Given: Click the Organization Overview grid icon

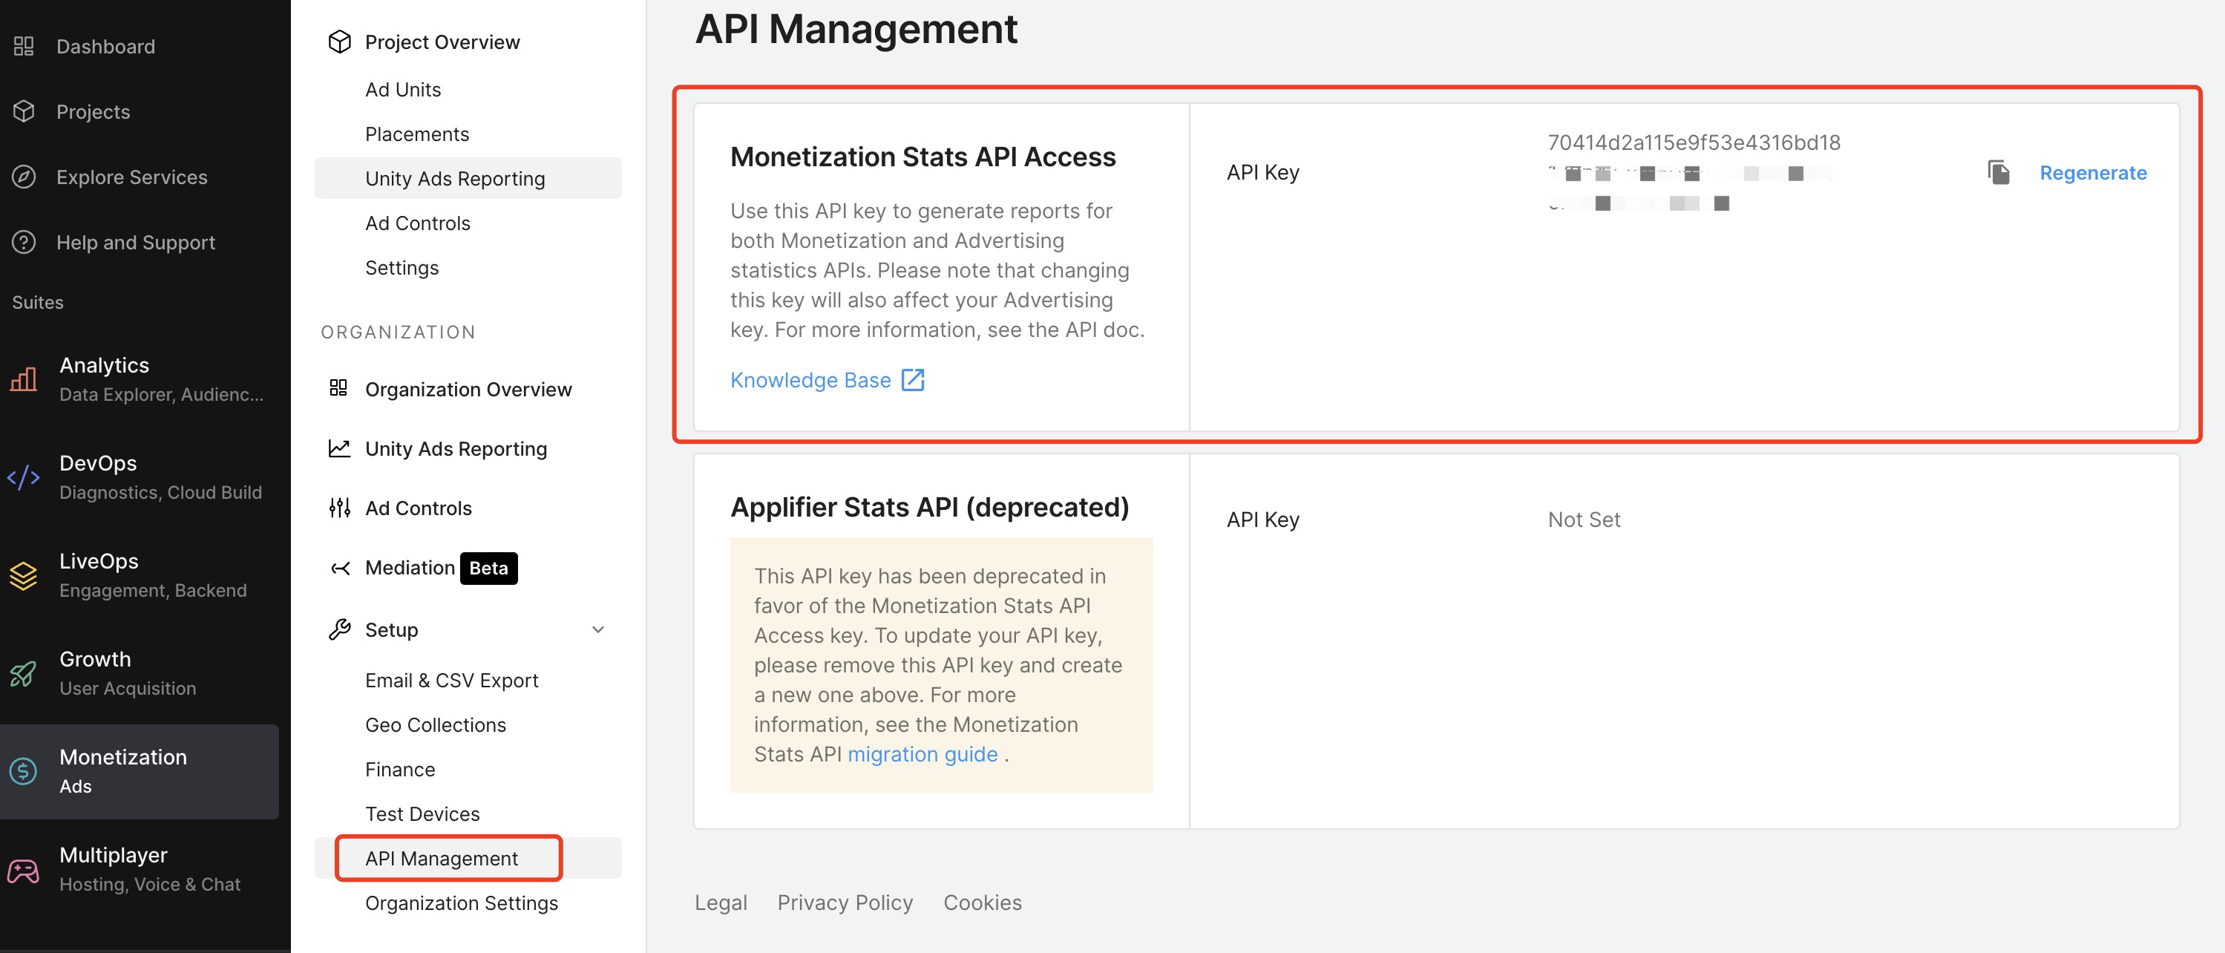Looking at the screenshot, I should click(338, 388).
